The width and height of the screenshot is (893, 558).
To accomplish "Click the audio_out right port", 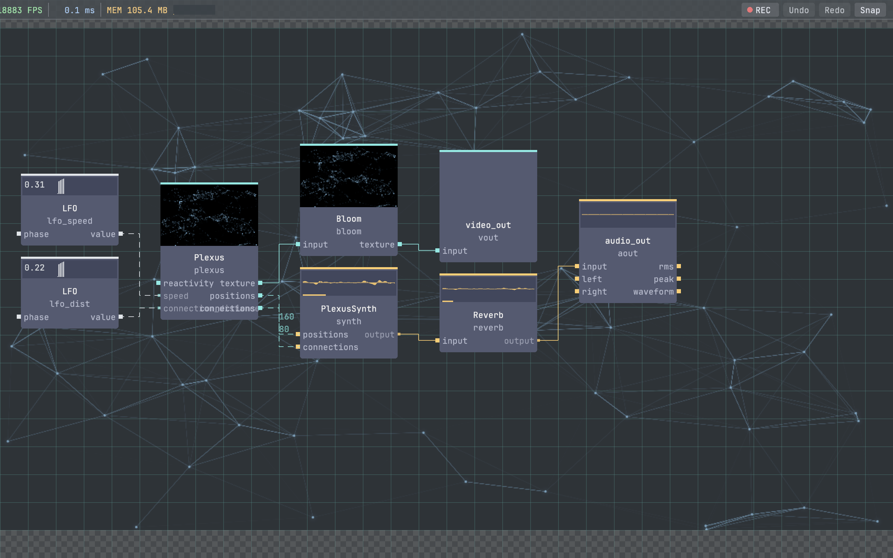I will pyautogui.click(x=577, y=291).
